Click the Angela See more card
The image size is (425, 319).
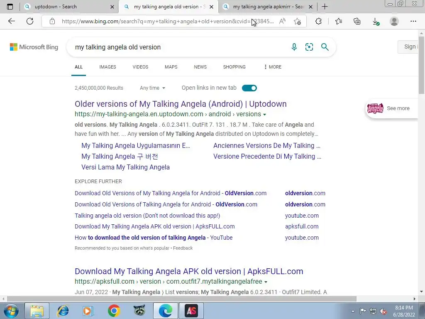pos(392,108)
